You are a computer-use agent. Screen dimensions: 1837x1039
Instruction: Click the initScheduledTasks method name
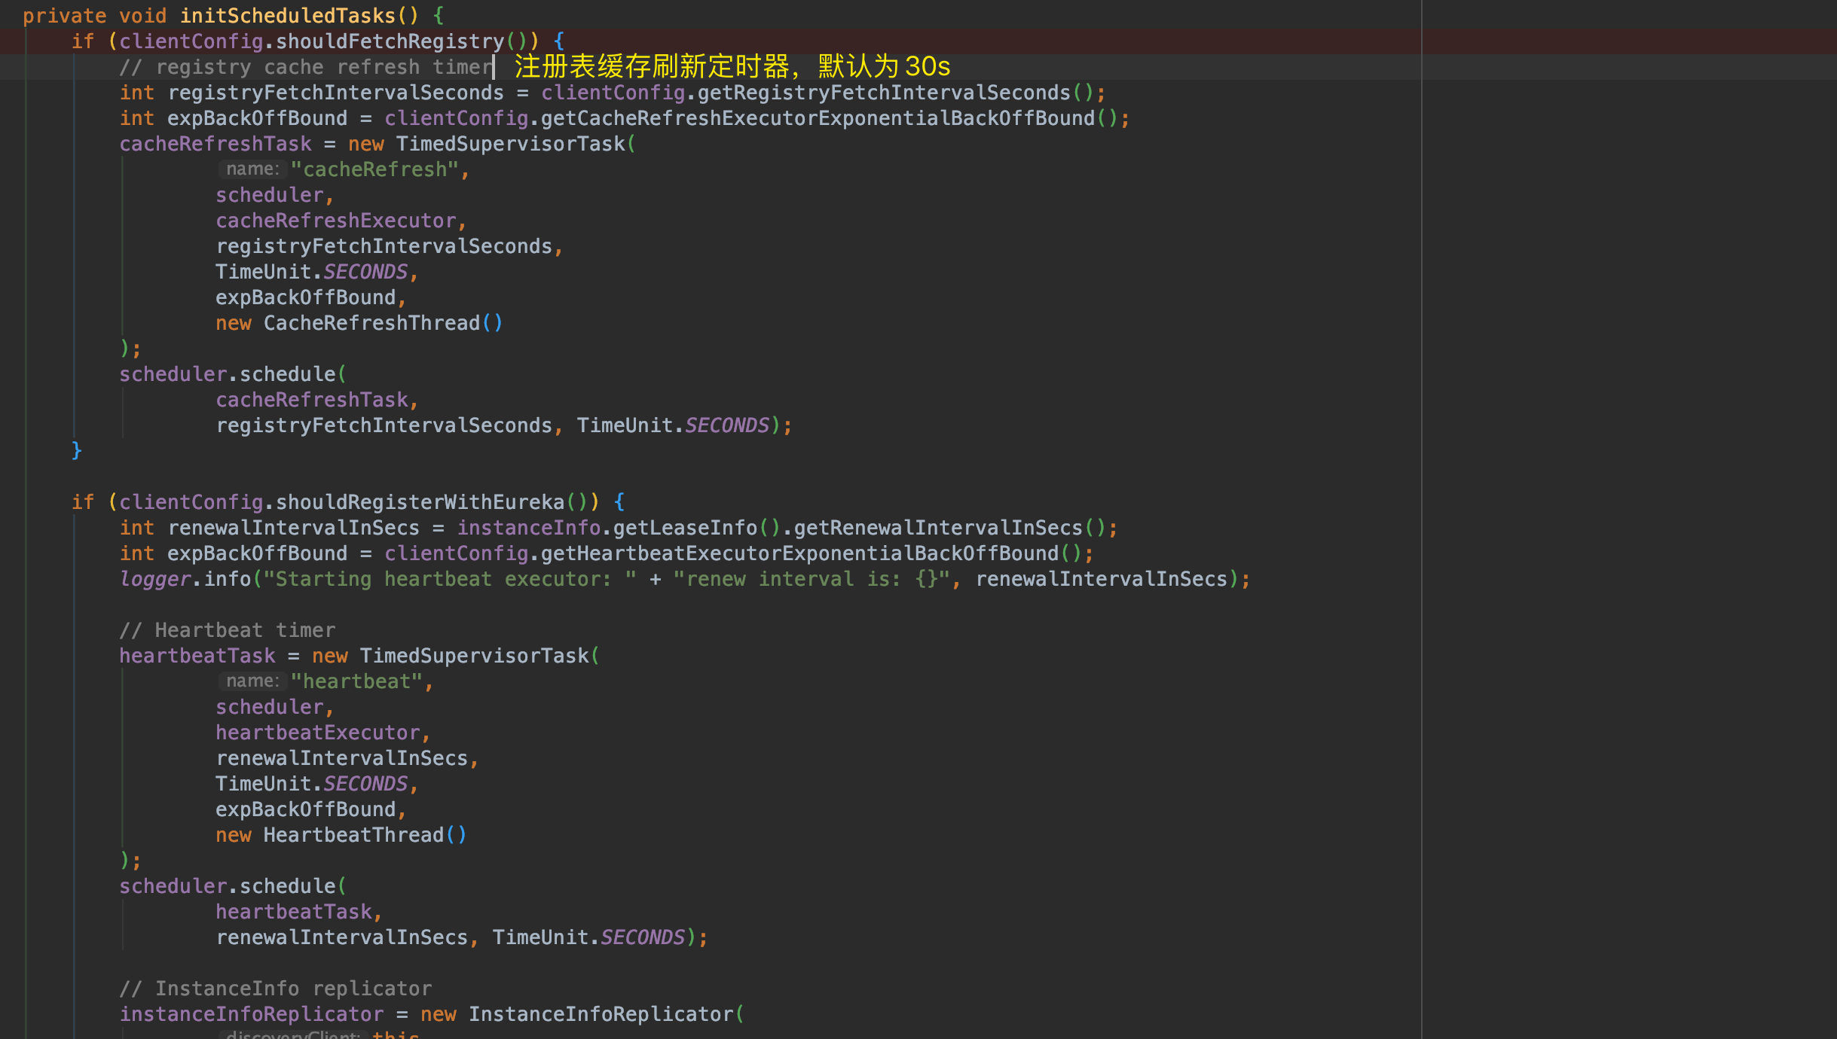[x=287, y=15]
